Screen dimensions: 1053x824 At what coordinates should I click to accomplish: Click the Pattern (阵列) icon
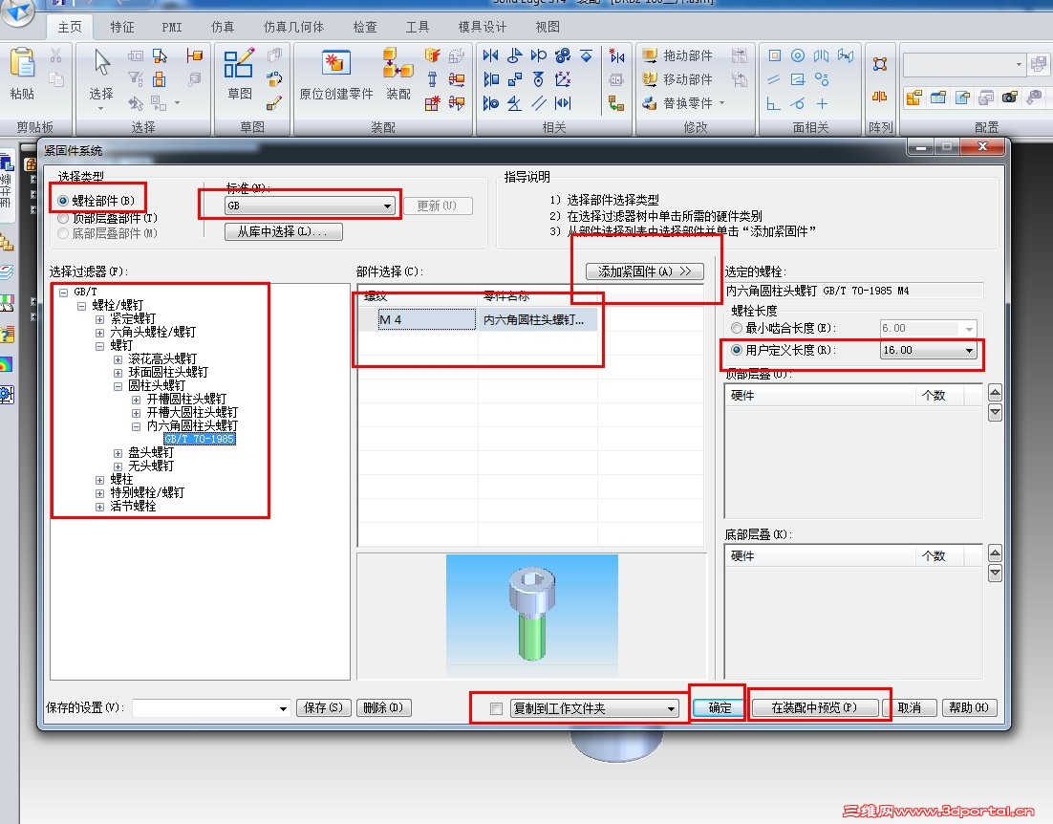click(x=880, y=64)
